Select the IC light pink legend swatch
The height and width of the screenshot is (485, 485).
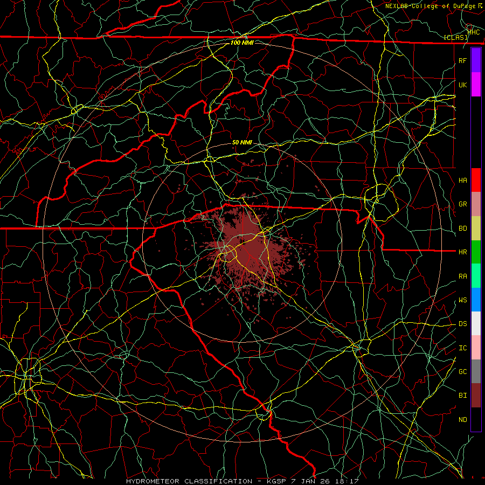pyautogui.click(x=476, y=348)
